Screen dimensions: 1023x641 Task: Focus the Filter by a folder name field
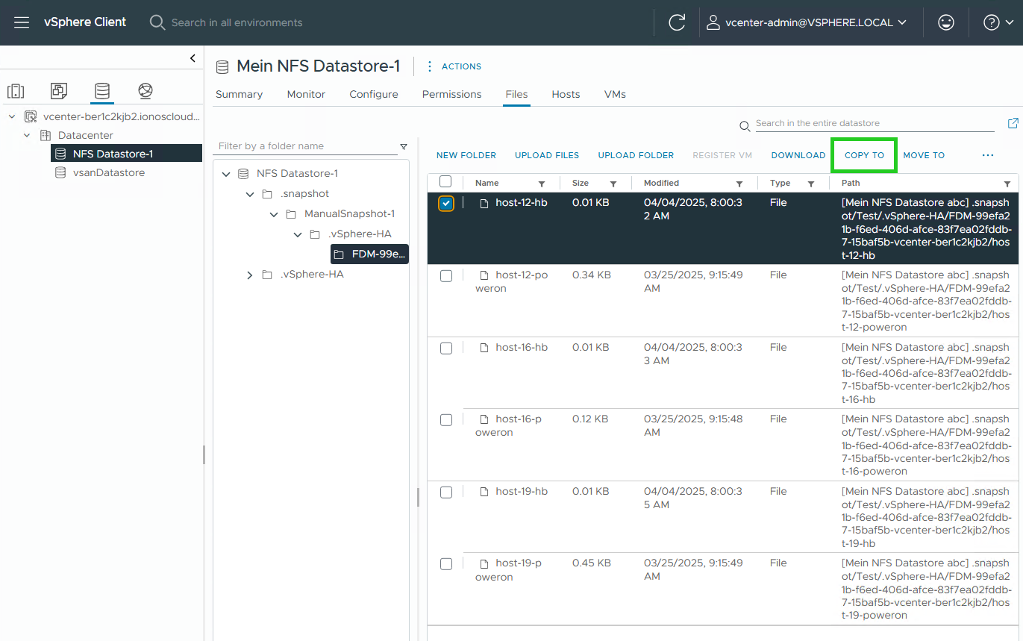pyautogui.click(x=306, y=146)
